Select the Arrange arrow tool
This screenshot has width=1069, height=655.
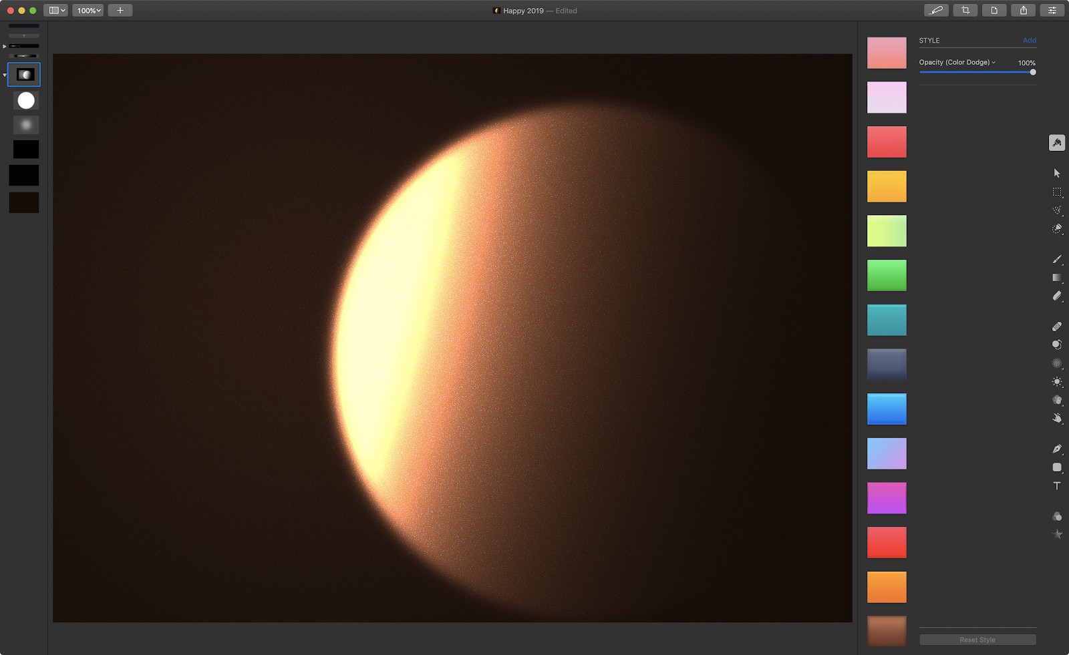tap(1056, 173)
